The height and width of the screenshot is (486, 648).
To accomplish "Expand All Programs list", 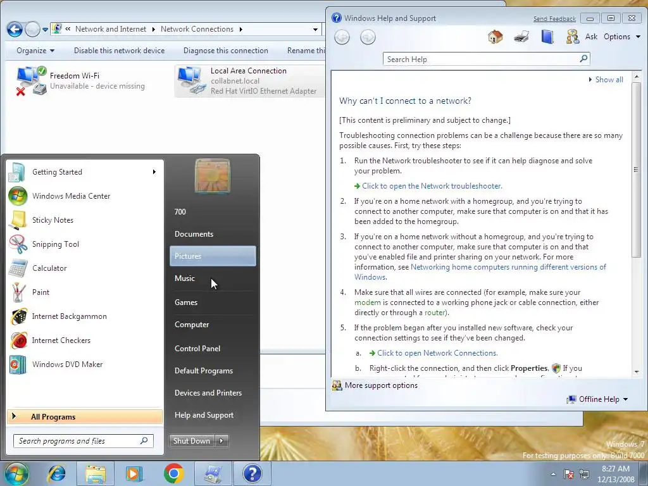I will pos(85,416).
